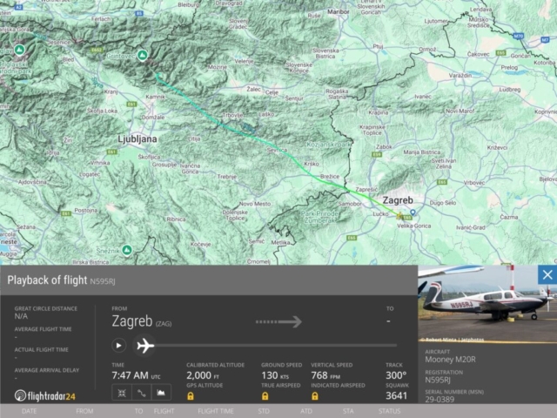
Task: Click the Ljubljana city label on the map
Action: coord(138,139)
